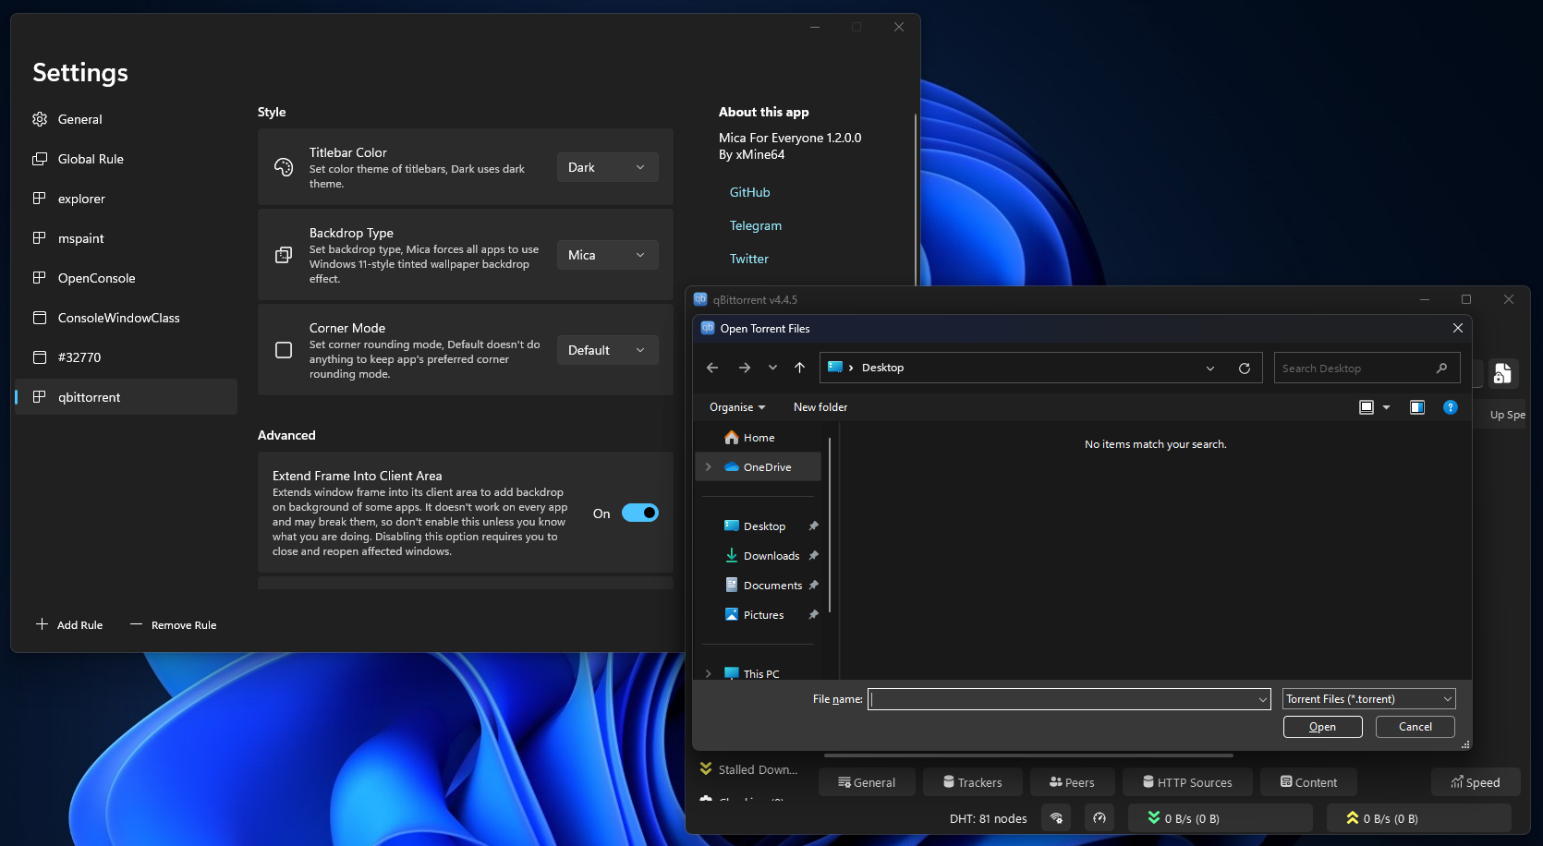The height and width of the screenshot is (846, 1543).
Task: Expand the This PC tree node
Action: 709,674
